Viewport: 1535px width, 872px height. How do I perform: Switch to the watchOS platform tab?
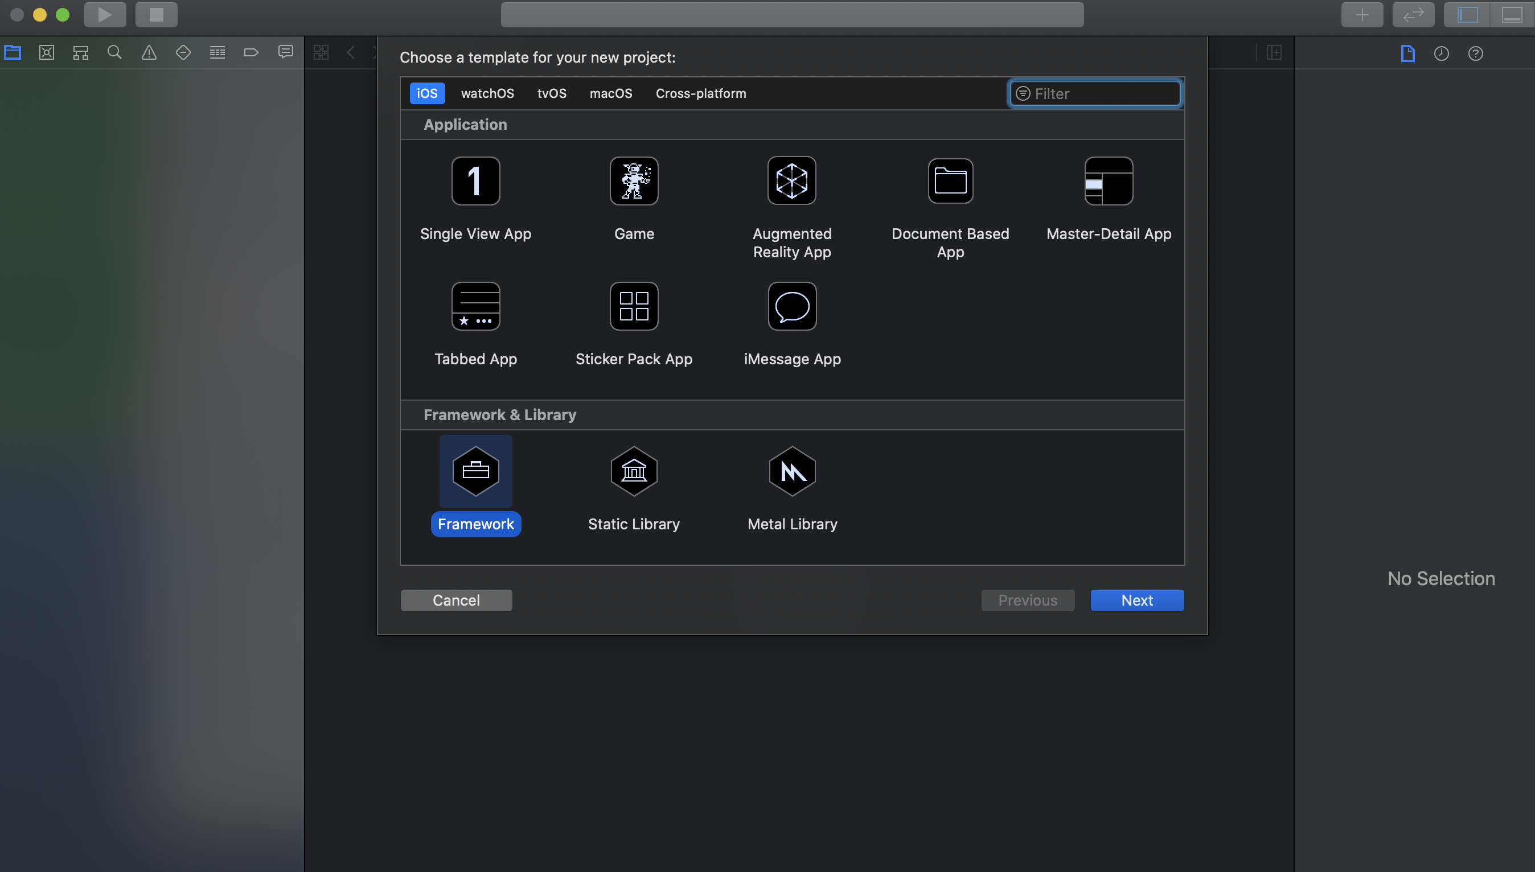click(x=487, y=93)
